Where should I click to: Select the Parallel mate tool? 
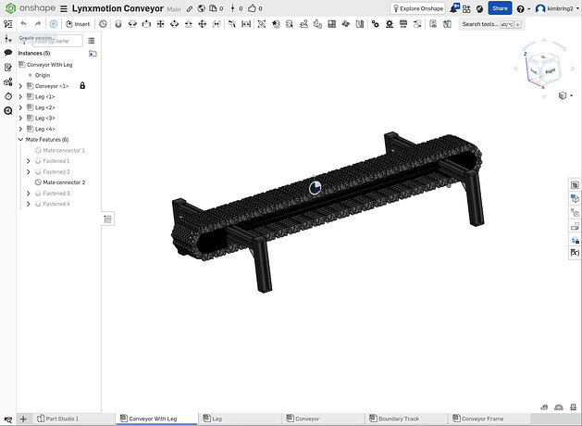point(217,24)
